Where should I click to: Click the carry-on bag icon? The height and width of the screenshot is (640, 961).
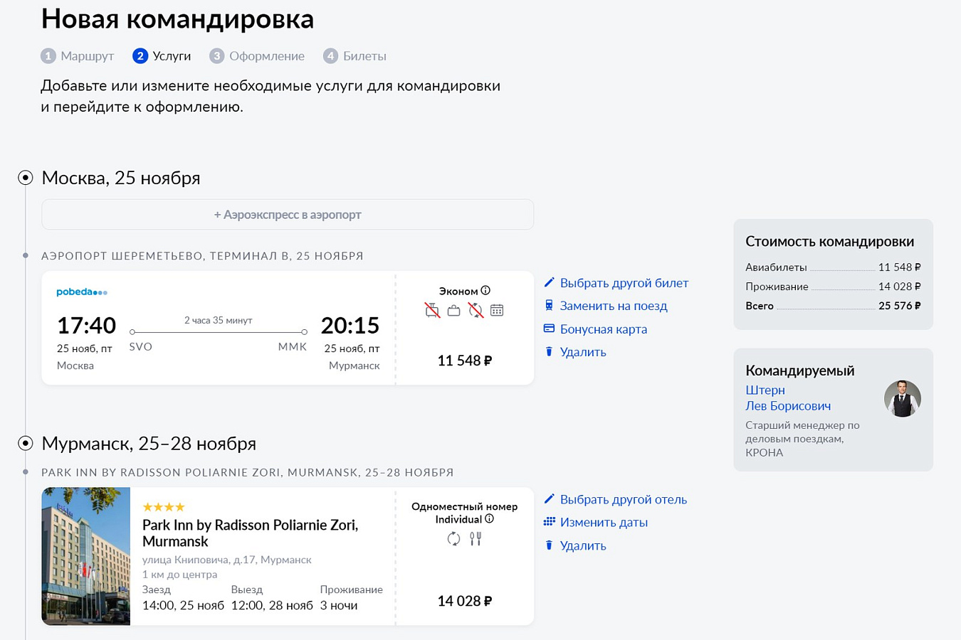453,310
